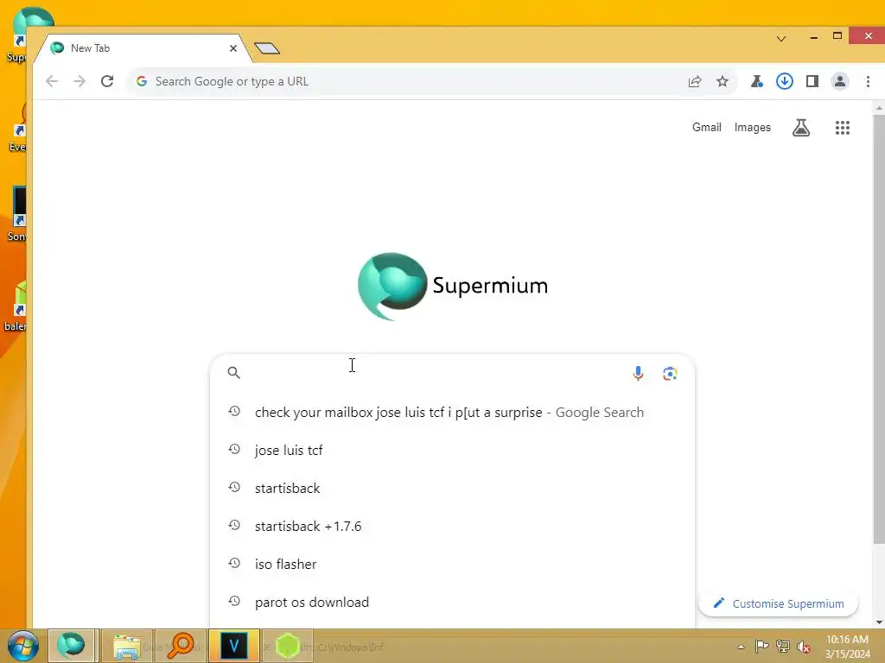Click the magnifier icon in search box
885x663 pixels.
[233, 373]
